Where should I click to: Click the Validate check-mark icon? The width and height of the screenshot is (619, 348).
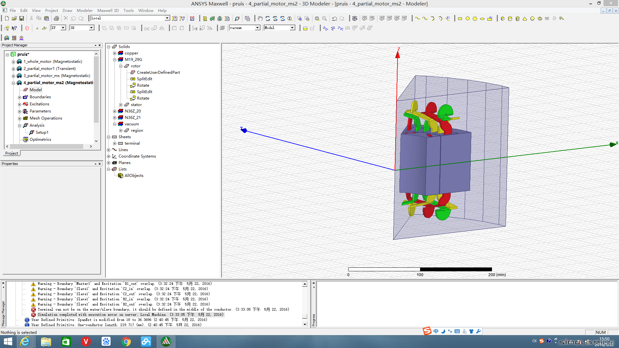coord(212,18)
